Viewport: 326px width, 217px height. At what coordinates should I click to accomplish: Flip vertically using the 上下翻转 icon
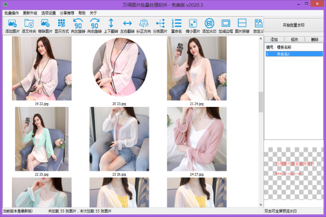click(111, 24)
